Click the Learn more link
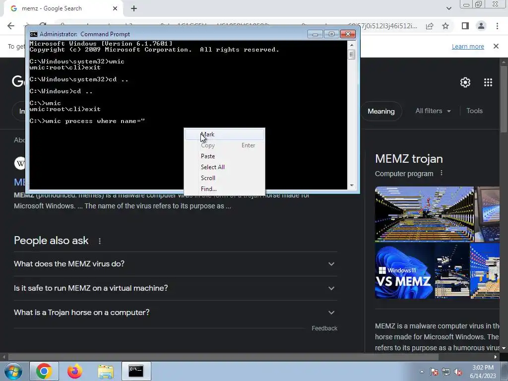 [x=468, y=46]
